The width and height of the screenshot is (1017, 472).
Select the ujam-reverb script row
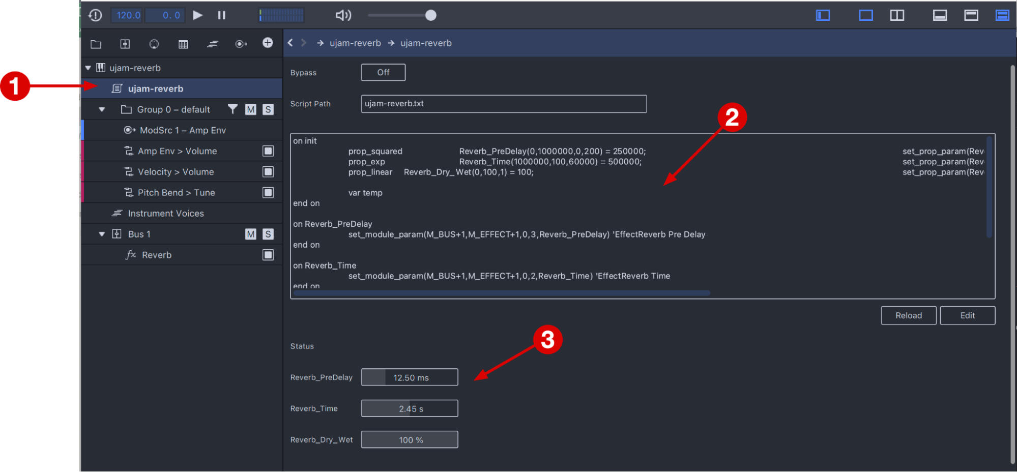182,88
